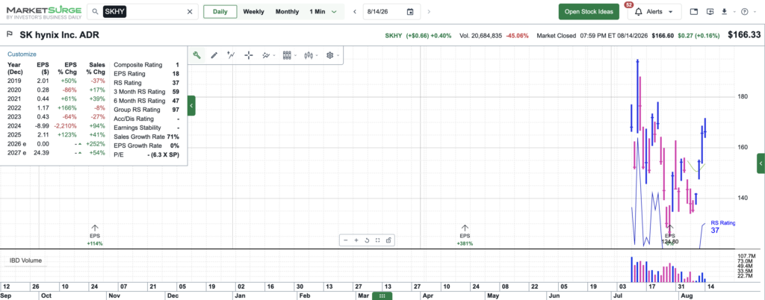Expand the help menu arrow
The image size is (765, 300).
click(755, 12)
